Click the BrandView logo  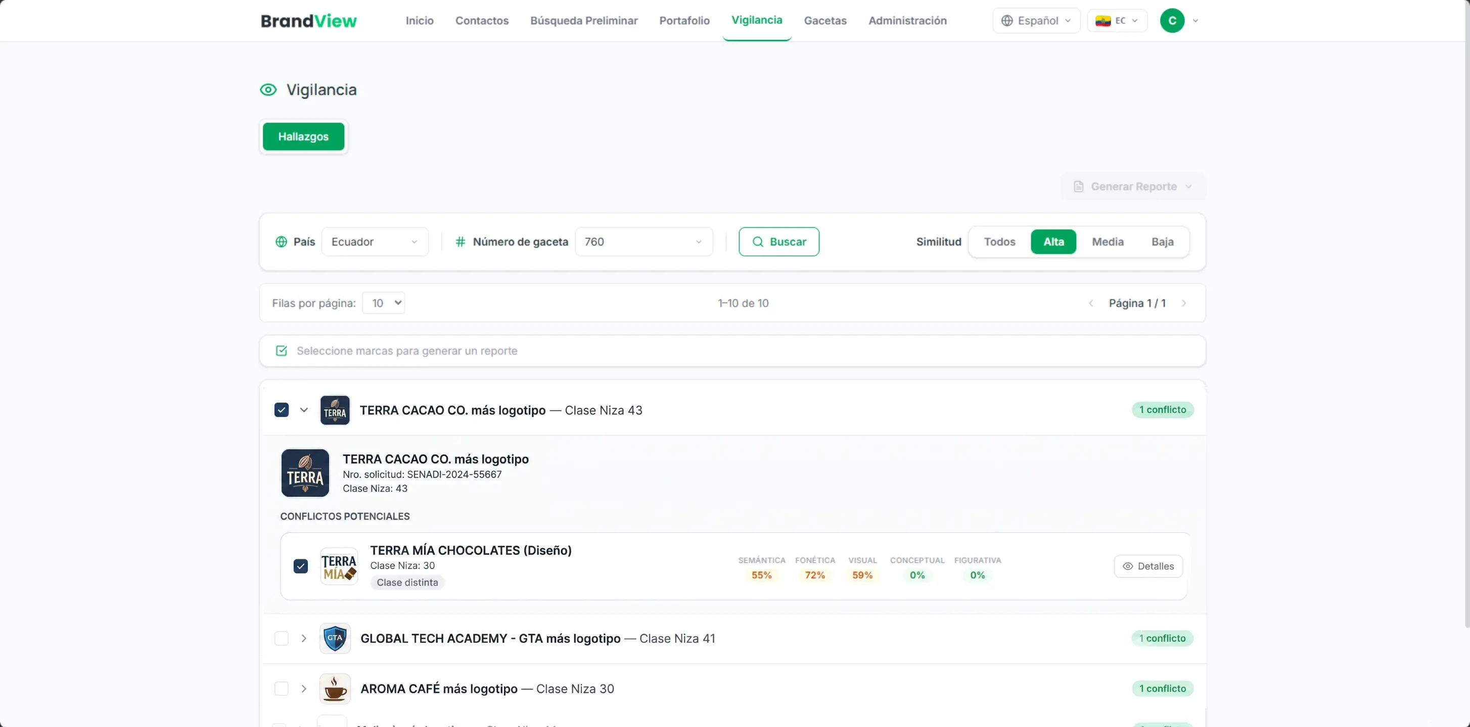pyautogui.click(x=309, y=21)
